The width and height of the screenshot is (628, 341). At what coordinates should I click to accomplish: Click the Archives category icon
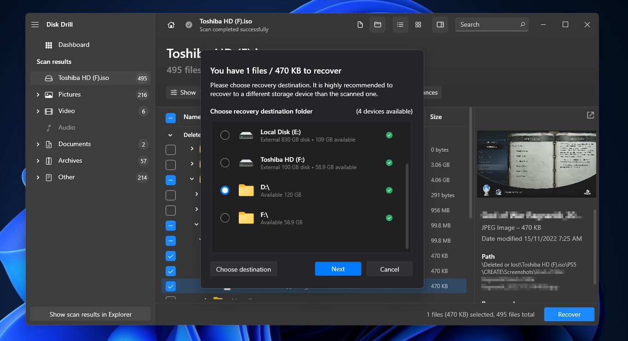point(49,161)
